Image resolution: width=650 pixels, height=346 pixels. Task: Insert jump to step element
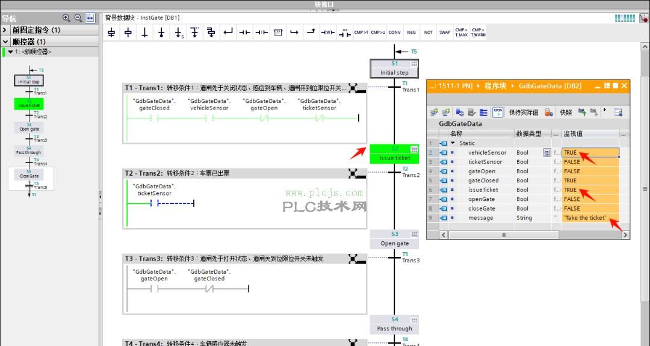click(x=178, y=32)
